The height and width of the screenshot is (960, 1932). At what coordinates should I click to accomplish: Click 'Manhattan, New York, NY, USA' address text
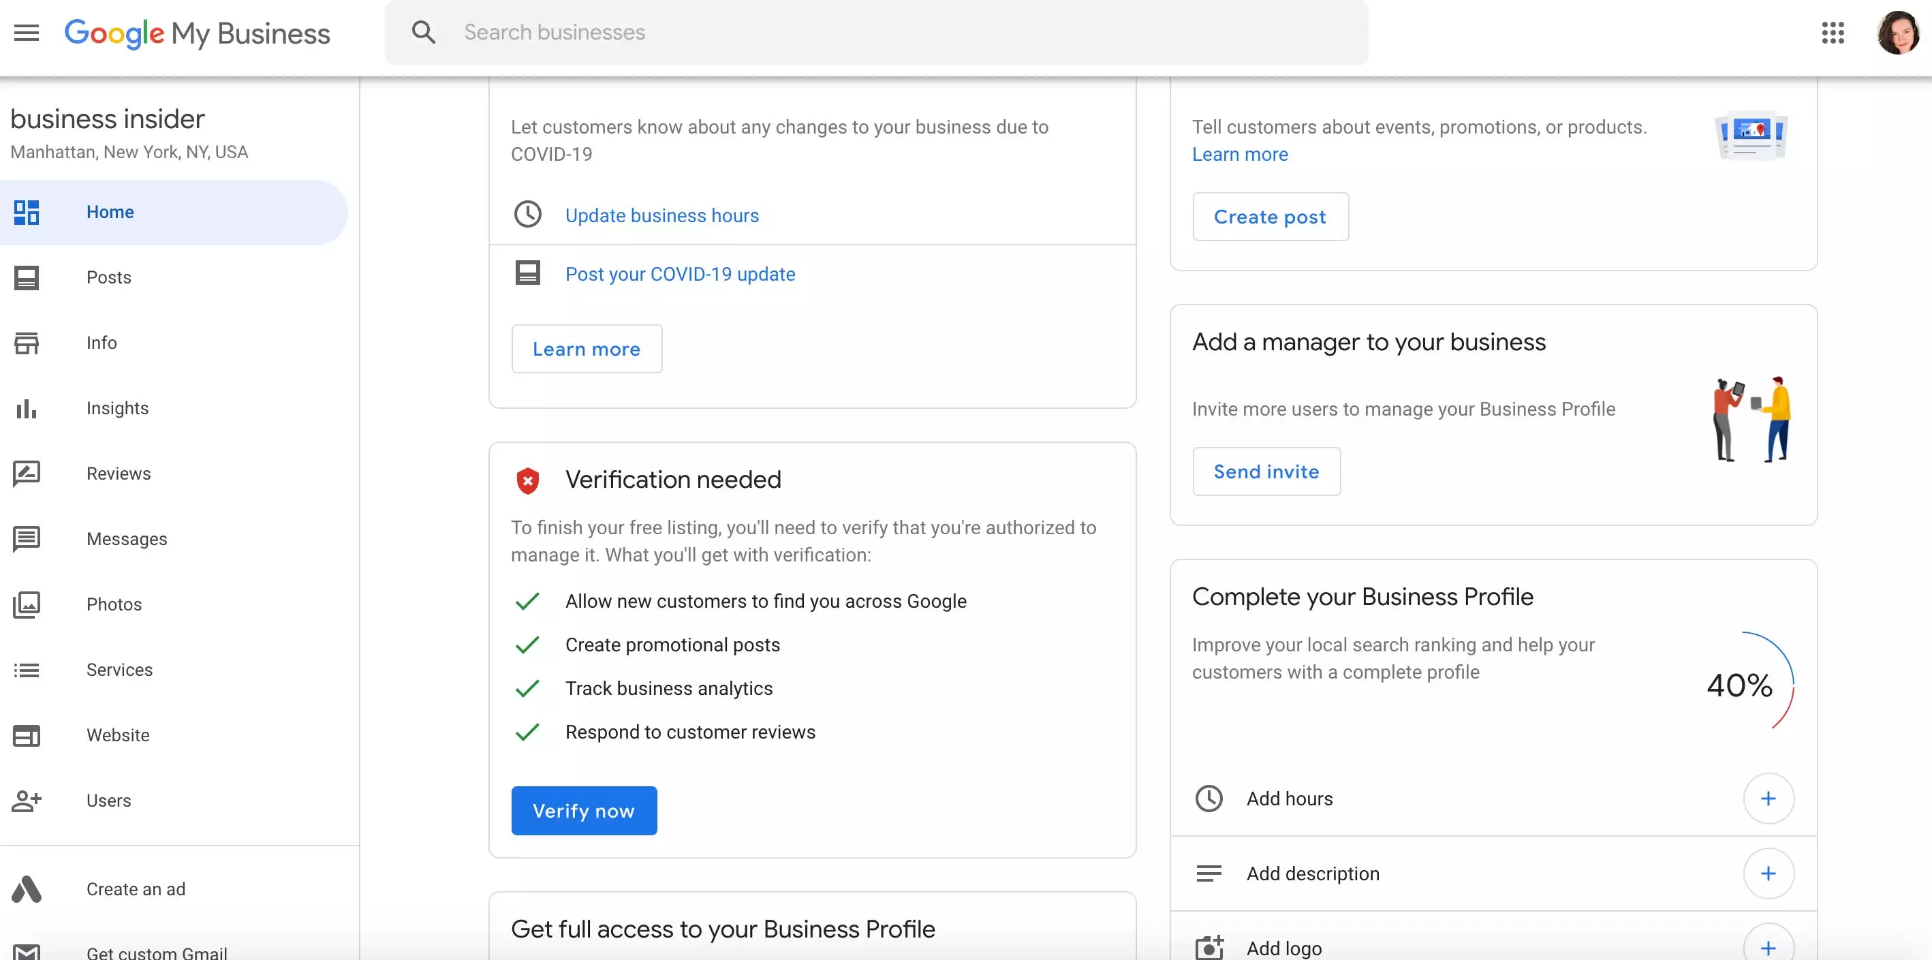click(129, 152)
